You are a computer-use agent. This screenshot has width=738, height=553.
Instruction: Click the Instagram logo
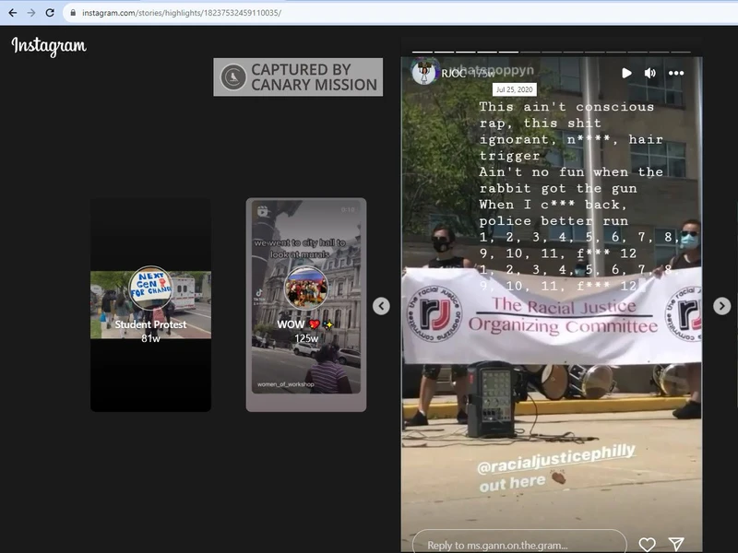(x=49, y=46)
